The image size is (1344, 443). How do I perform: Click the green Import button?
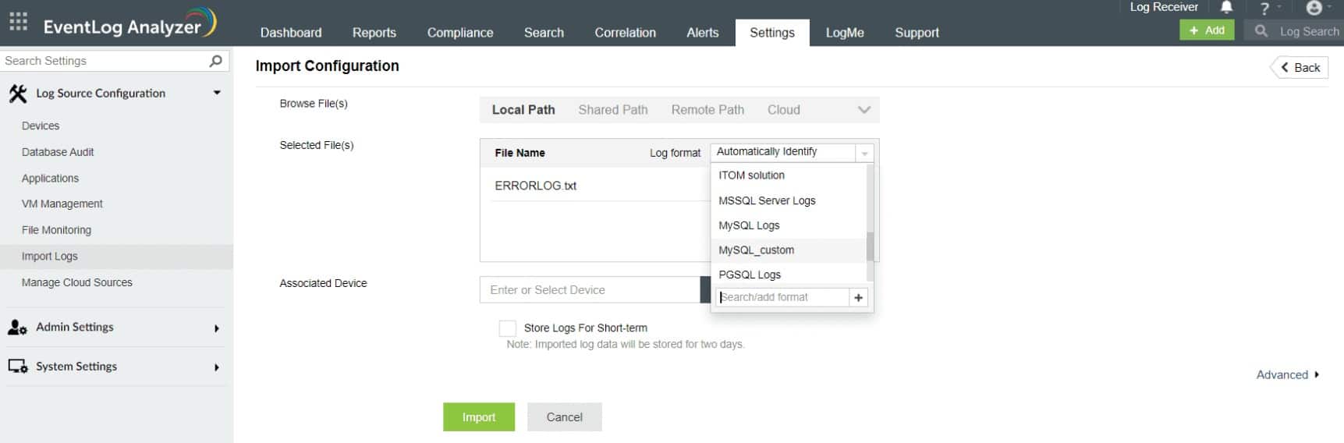point(479,417)
